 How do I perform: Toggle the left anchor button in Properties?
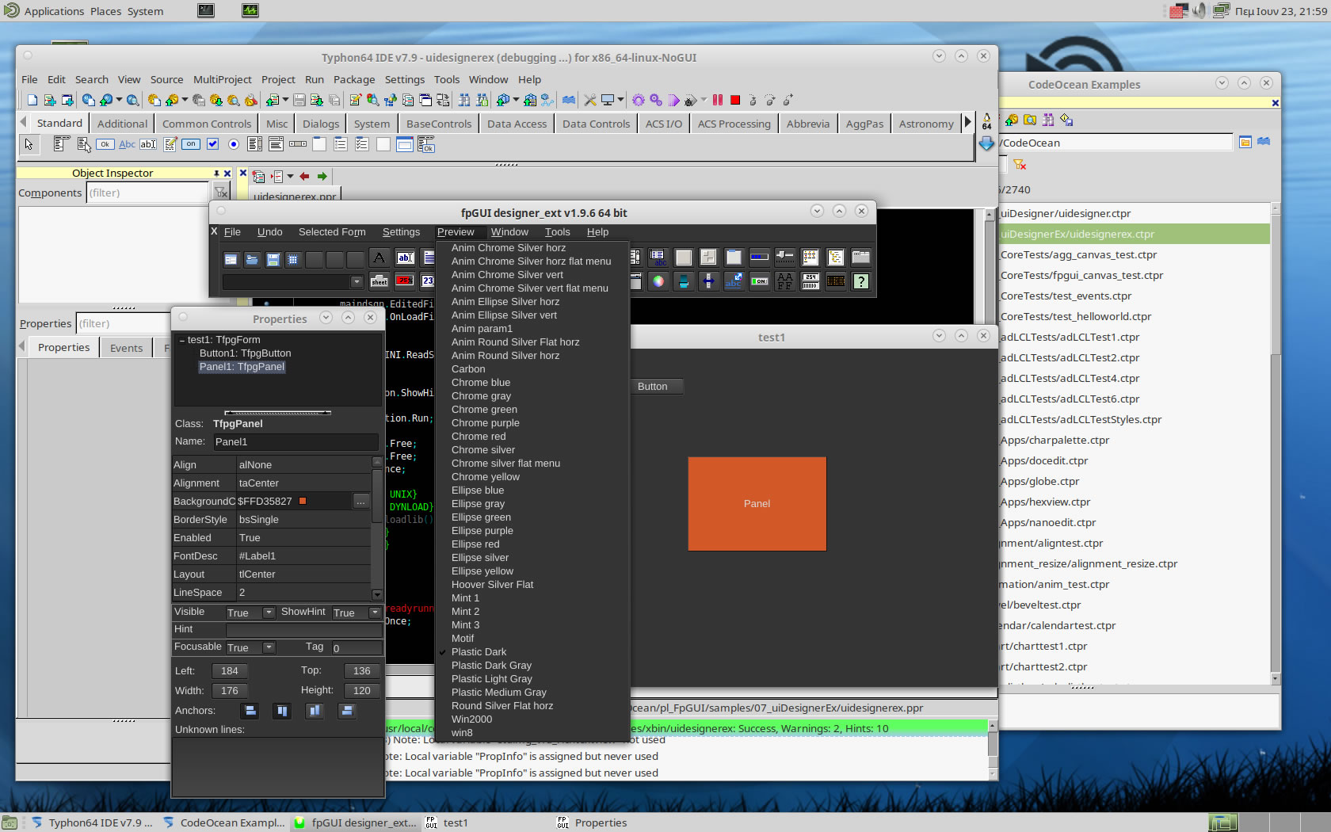(x=250, y=711)
